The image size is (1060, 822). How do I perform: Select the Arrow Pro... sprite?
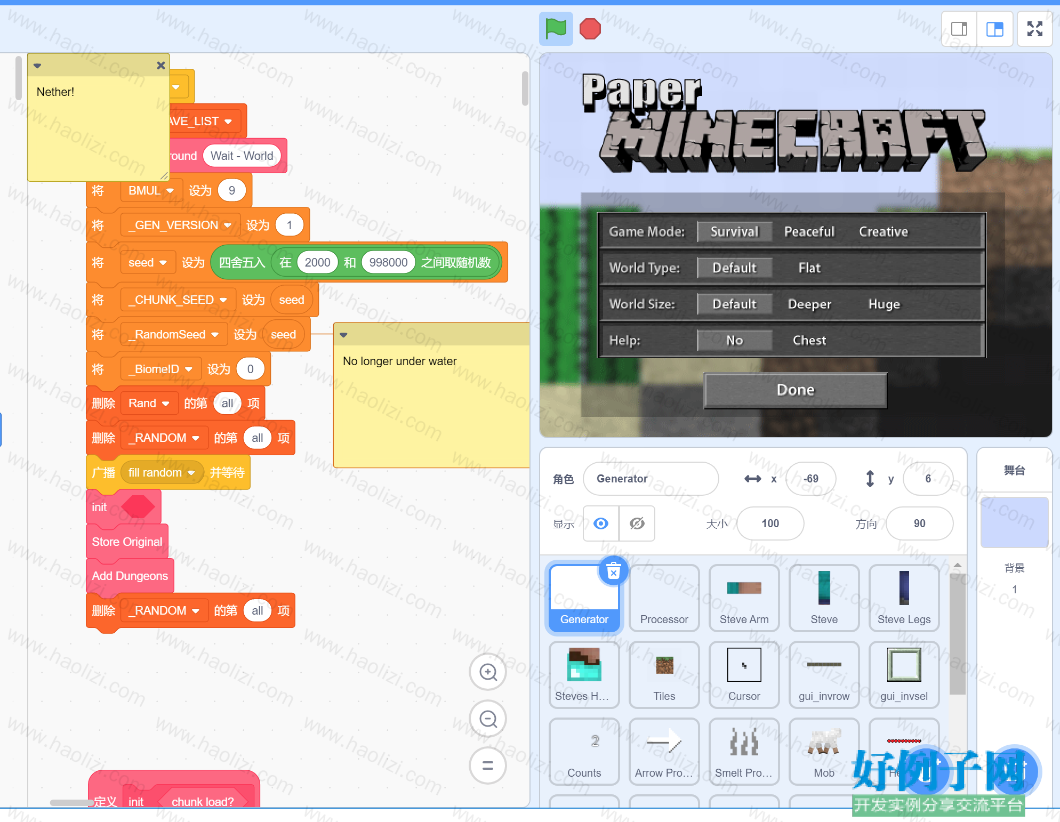pyautogui.click(x=664, y=752)
